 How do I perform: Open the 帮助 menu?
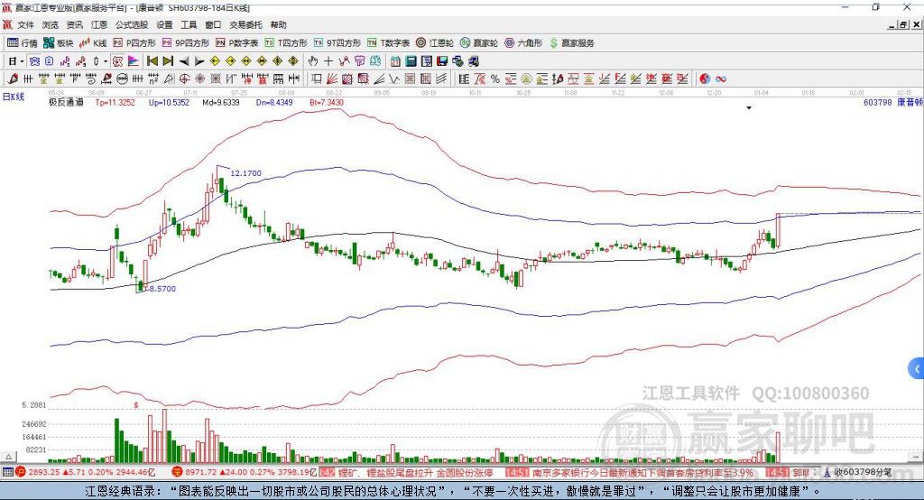tap(278, 24)
